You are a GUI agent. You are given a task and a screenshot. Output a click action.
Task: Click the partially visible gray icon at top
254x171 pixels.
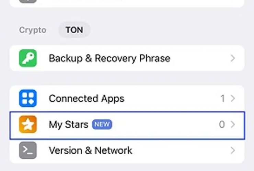(x=28, y=1)
